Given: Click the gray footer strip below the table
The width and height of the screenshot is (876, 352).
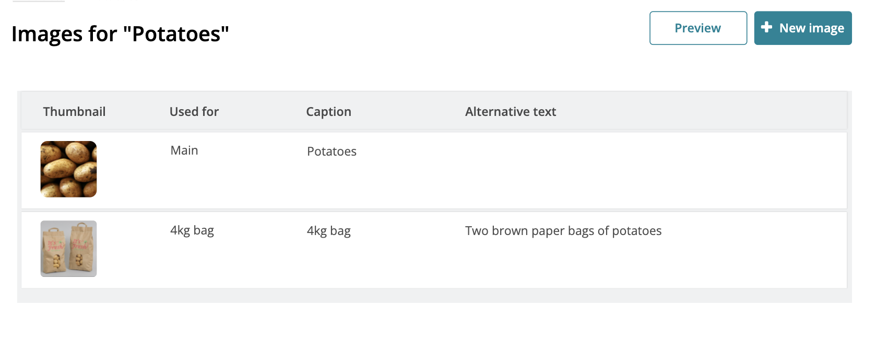Looking at the screenshot, I should (x=433, y=296).
